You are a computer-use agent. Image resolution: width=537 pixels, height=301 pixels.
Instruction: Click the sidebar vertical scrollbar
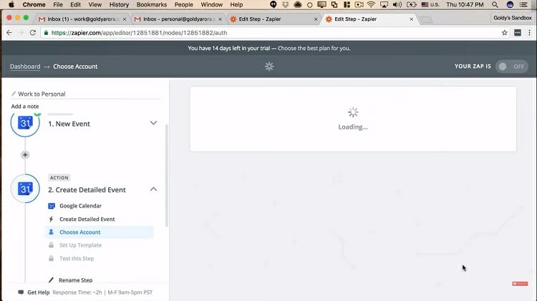click(x=167, y=175)
